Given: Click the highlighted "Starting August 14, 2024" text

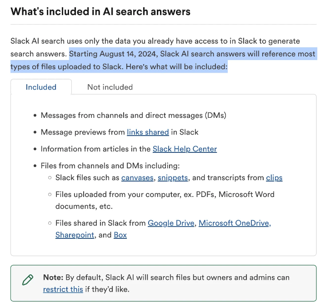Looking at the screenshot, I should click(113, 54).
